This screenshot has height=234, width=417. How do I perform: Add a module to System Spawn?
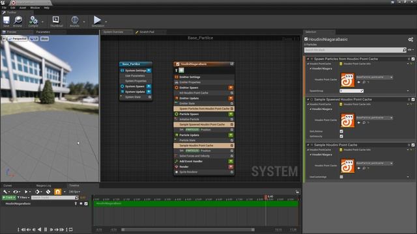149,86
